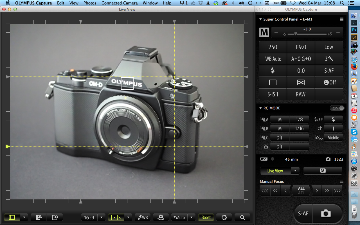Open the Manual Focus options menu icon

[x=342, y=181]
